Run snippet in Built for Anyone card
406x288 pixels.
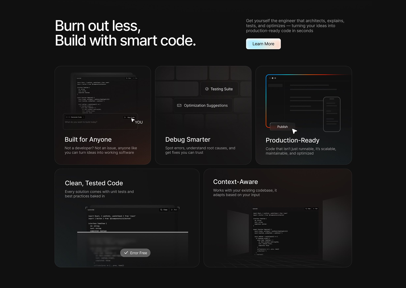tap(136, 78)
